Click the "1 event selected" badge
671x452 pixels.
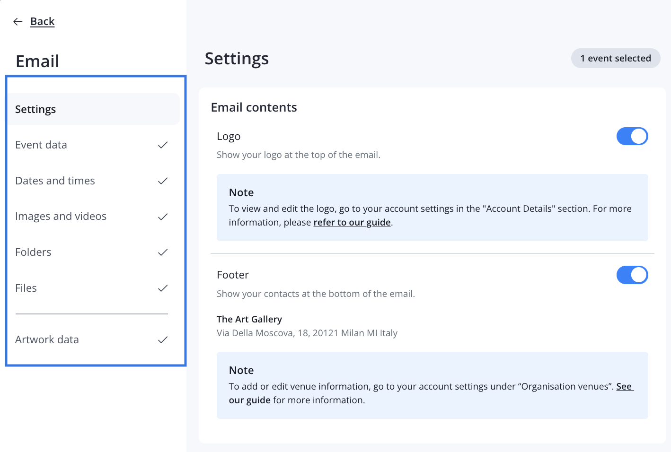pyautogui.click(x=615, y=59)
